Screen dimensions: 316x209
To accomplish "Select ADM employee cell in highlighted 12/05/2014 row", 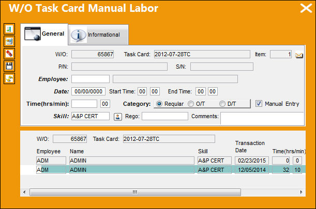I will [51, 170].
